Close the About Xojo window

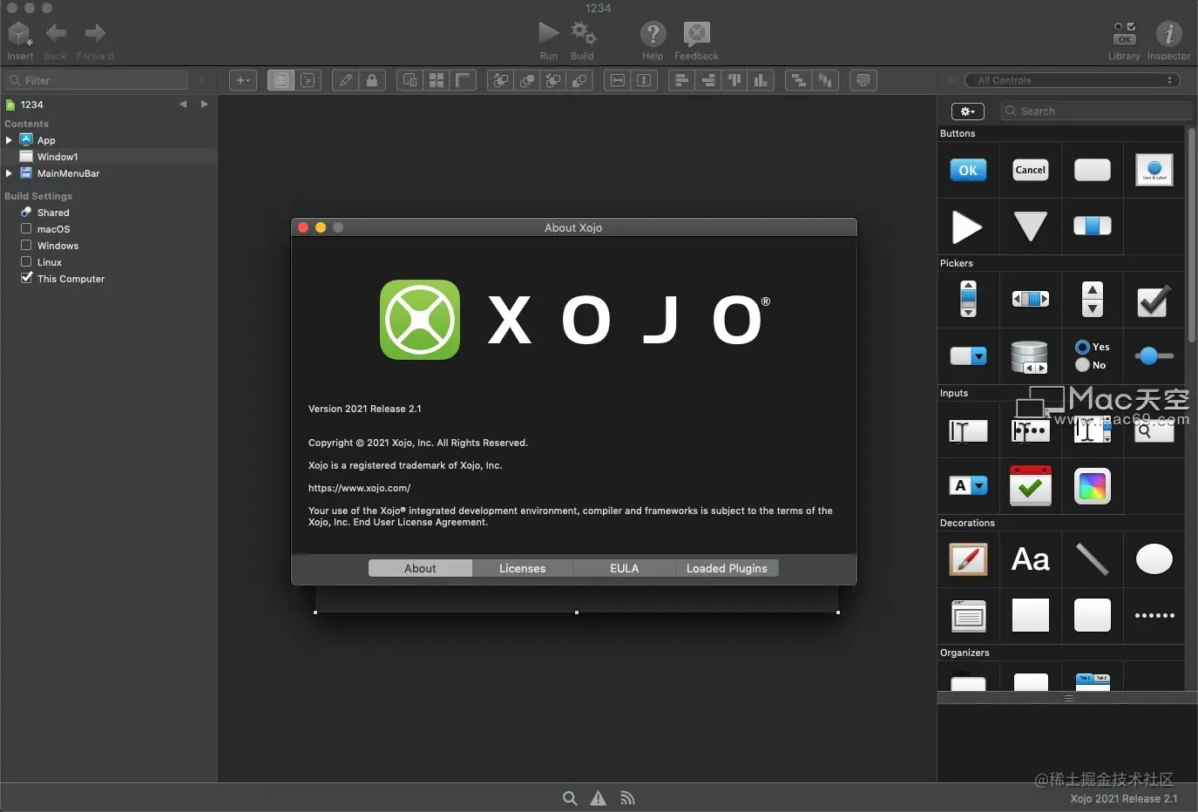(x=303, y=227)
